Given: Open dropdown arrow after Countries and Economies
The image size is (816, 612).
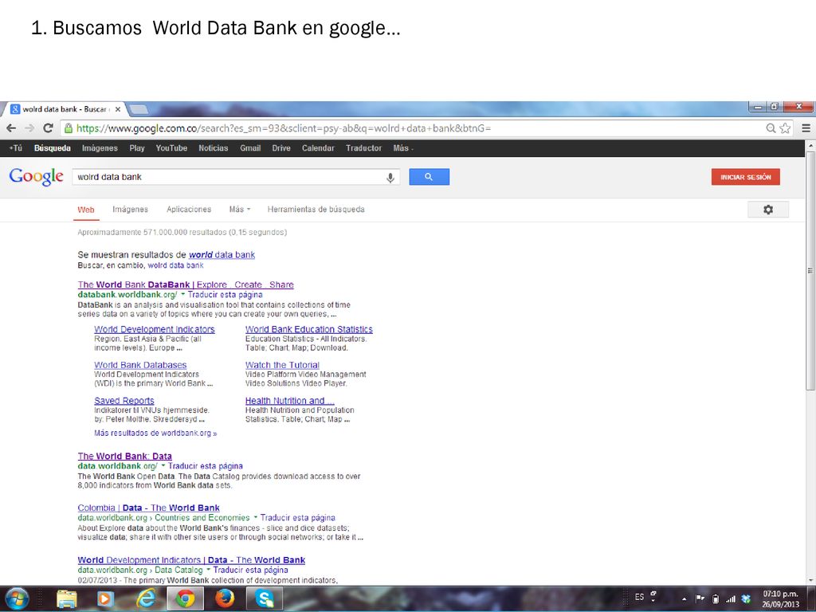Looking at the screenshot, I should (x=255, y=517).
